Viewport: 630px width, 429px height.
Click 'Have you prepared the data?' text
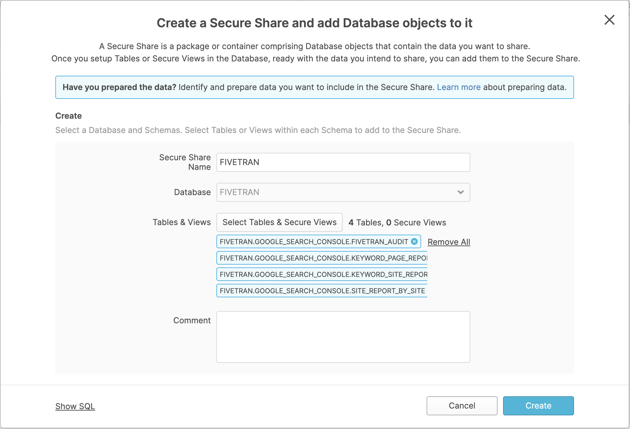pyautogui.click(x=119, y=87)
